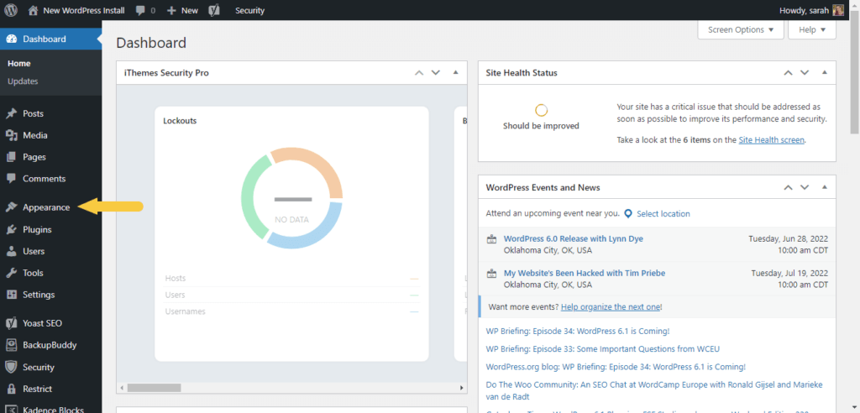Open Posts from the sidebar

coord(34,113)
